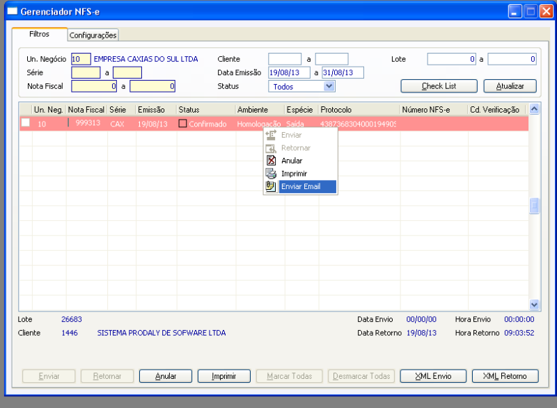Screen dimensions: 557x408
Task: Click the Protocolo column header
Action: coord(359,110)
